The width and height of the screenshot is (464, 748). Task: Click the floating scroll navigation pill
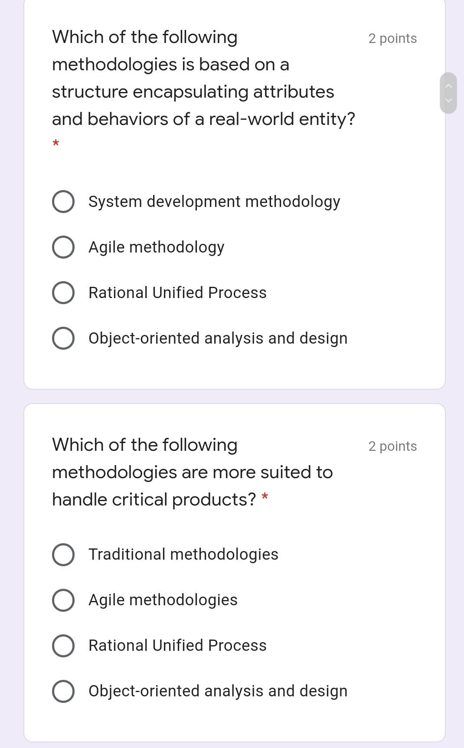point(449,92)
